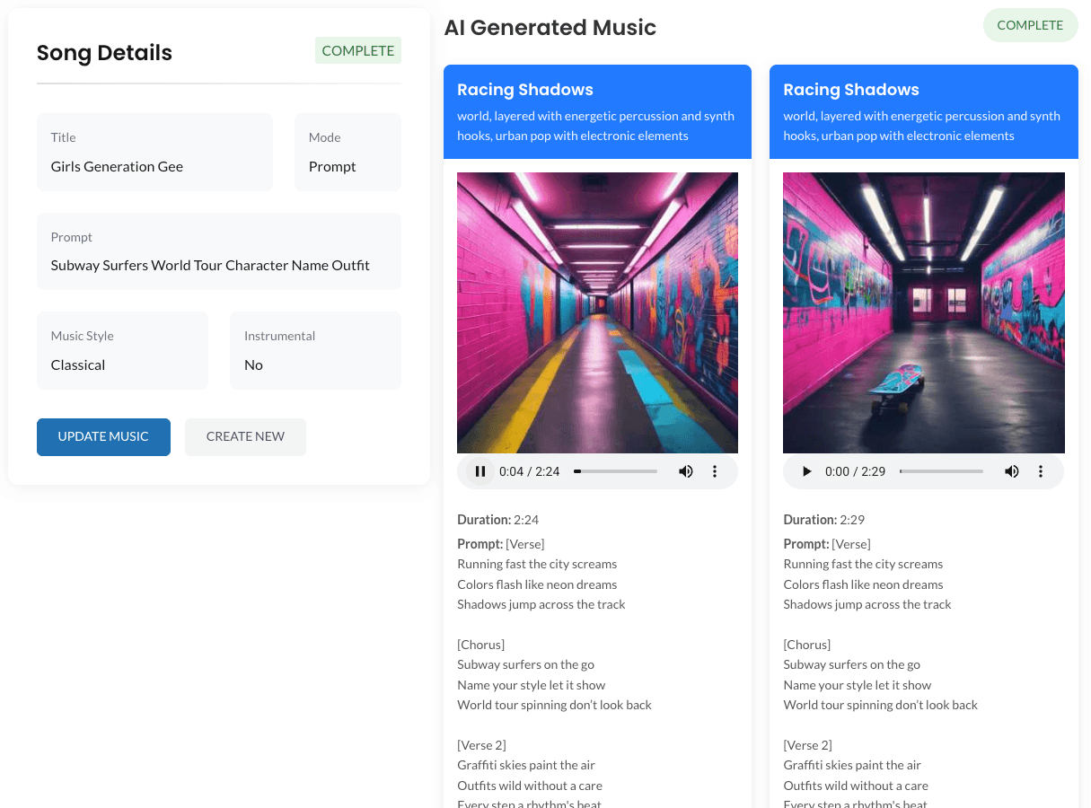Open first audio player's three-dot menu

pyautogui.click(x=715, y=471)
